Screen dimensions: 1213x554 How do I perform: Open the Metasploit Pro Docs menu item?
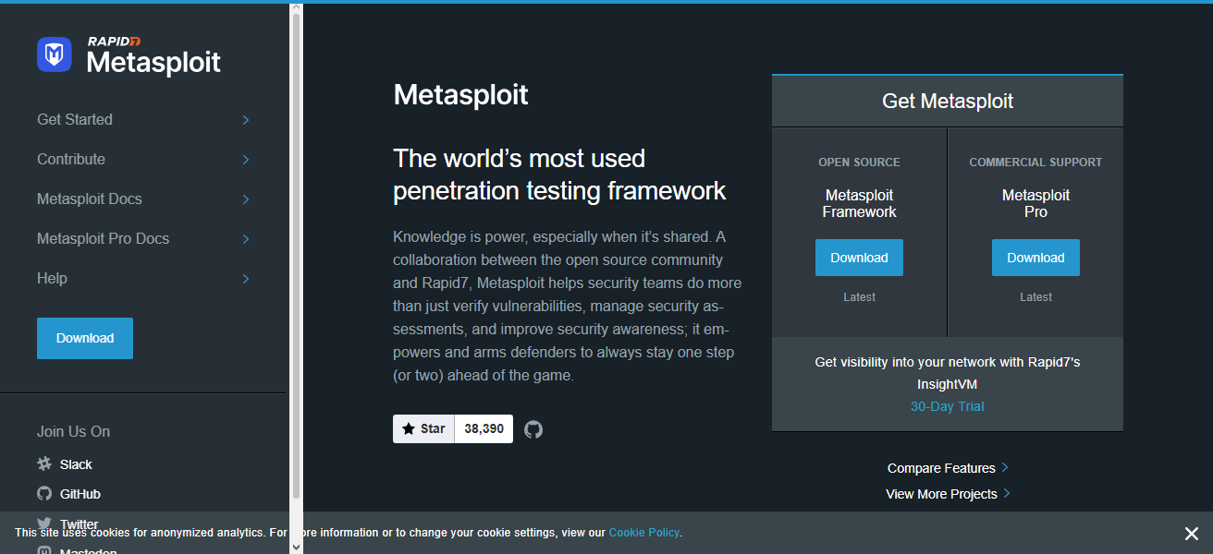pos(104,238)
